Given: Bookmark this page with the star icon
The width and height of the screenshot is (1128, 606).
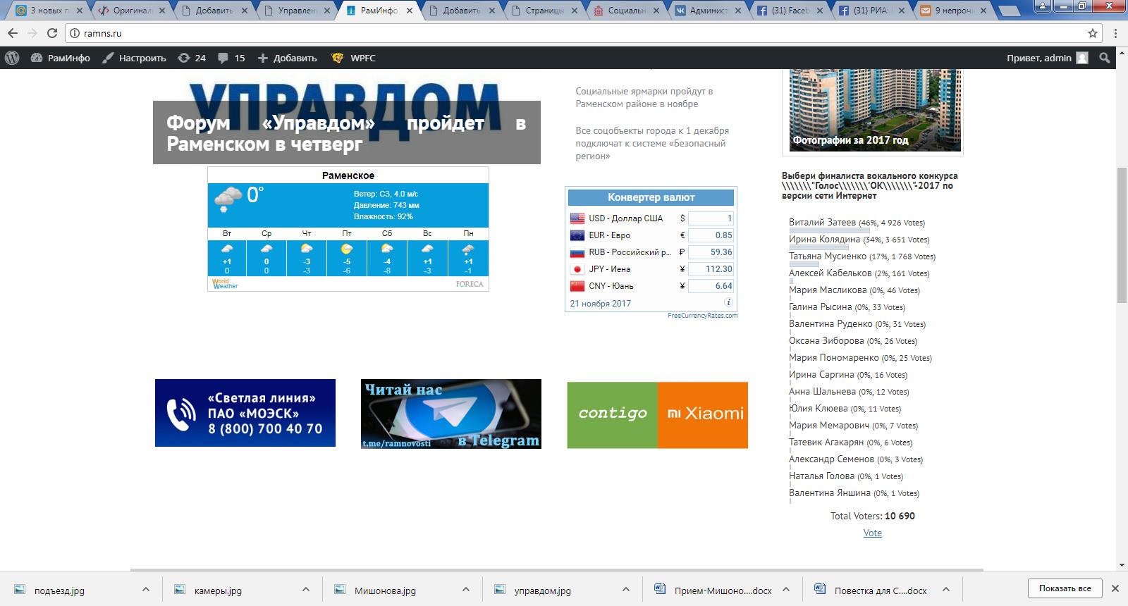Looking at the screenshot, I should coord(1093,33).
